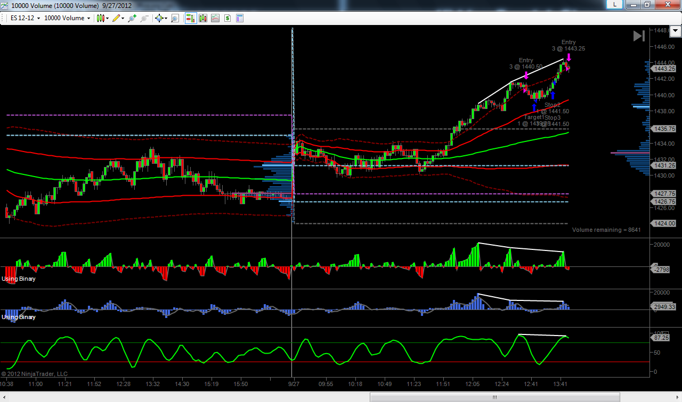Click the 1435.75 price marker

point(664,129)
